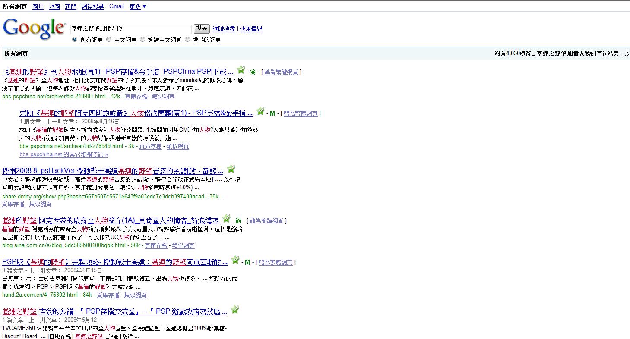The width and height of the screenshot is (630, 339).
Task: Select the 香港的網頁 radio button
Action: (x=187, y=39)
